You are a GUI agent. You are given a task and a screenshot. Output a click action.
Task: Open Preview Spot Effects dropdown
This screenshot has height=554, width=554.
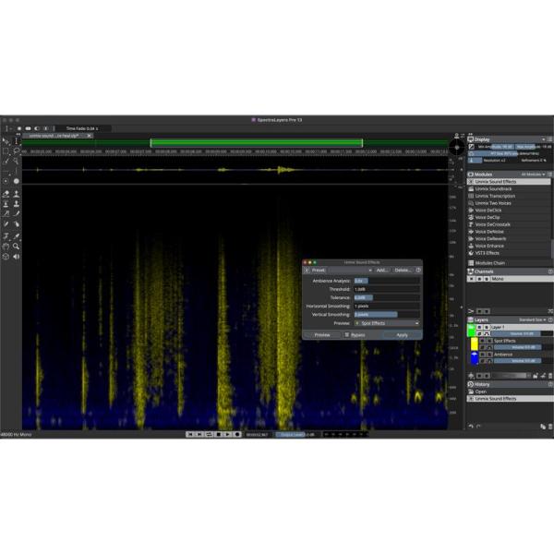click(387, 323)
